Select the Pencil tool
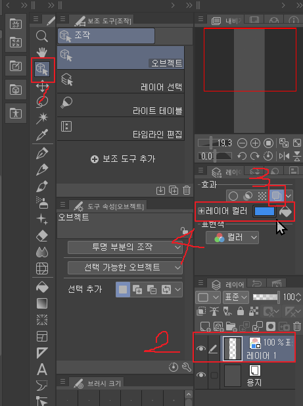The image size is (303, 406). pyautogui.click(x=42, y=170)
